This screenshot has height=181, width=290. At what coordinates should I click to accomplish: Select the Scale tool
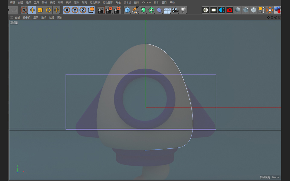click(x=40, y=10)
